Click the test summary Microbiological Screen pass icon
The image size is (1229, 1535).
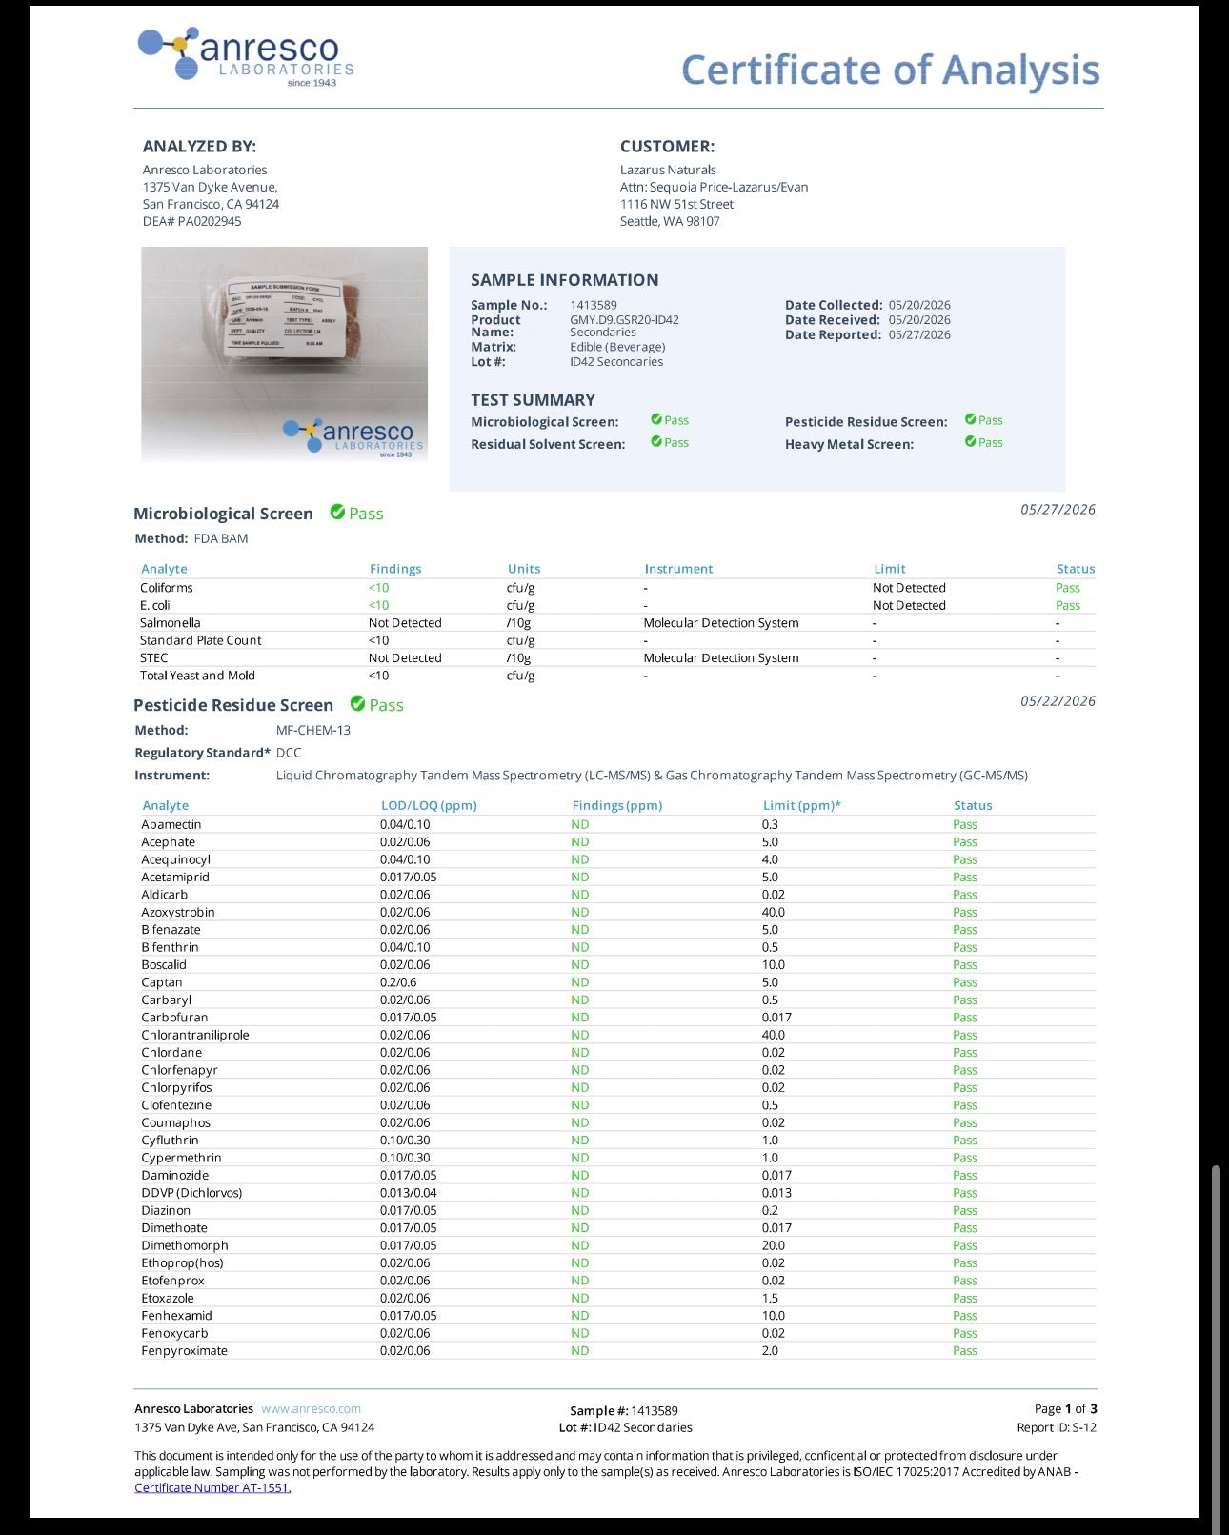[656, 419]
